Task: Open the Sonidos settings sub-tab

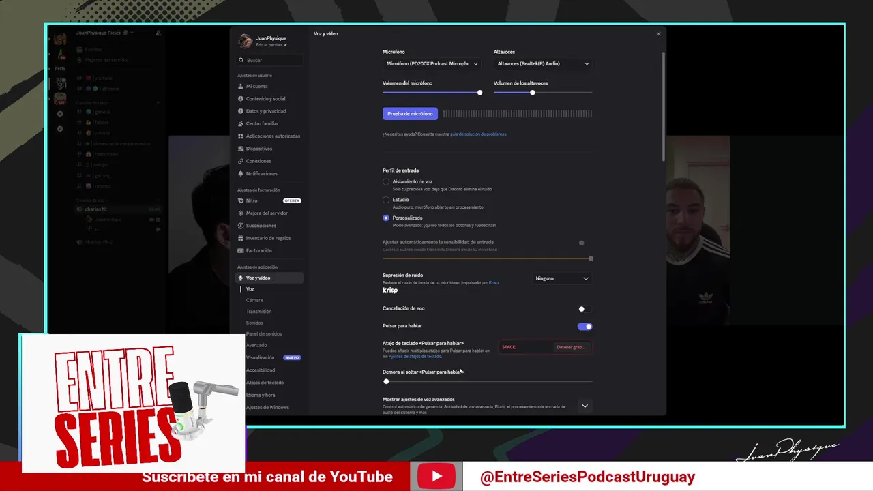Action: tap(254, 323)
